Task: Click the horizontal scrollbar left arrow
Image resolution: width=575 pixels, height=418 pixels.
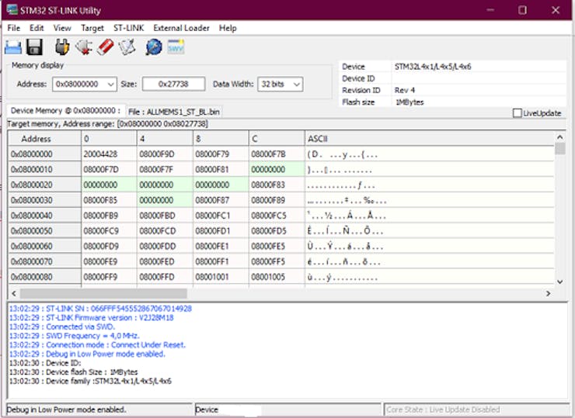Action: pos(14,293)
